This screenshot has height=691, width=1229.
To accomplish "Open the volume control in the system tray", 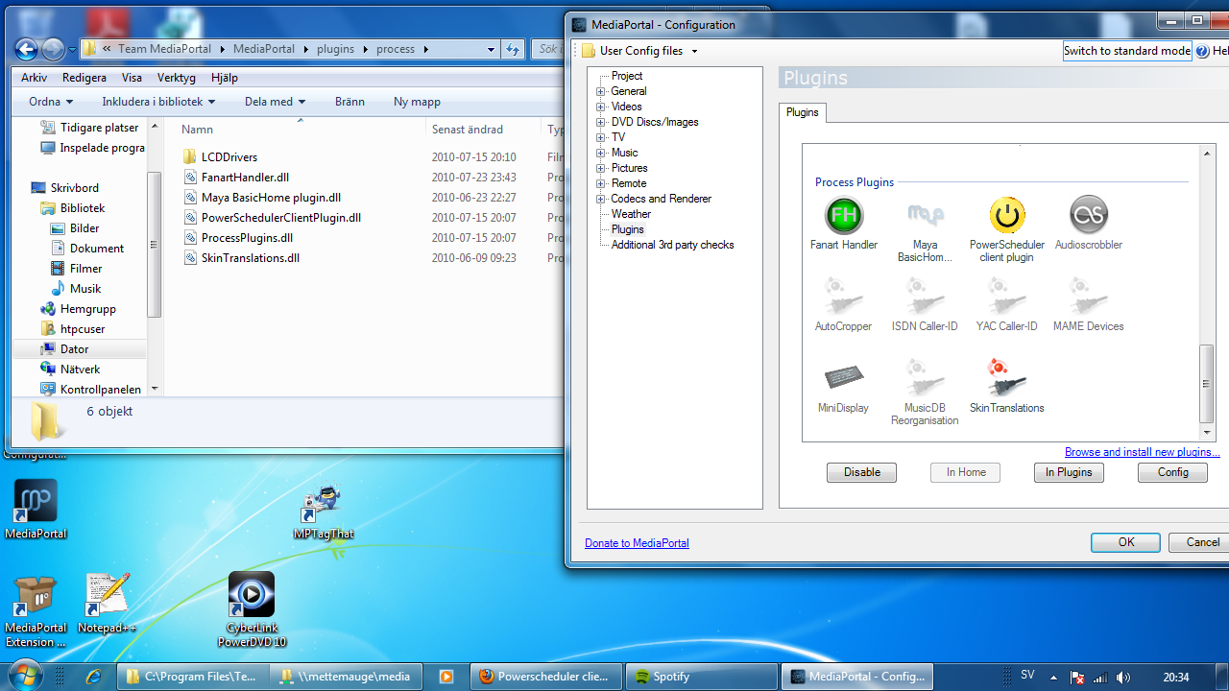I will point(1123,678).
